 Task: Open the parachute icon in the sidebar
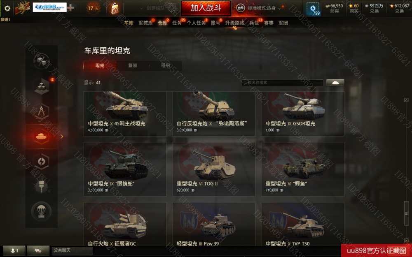[x=41, y=211]
